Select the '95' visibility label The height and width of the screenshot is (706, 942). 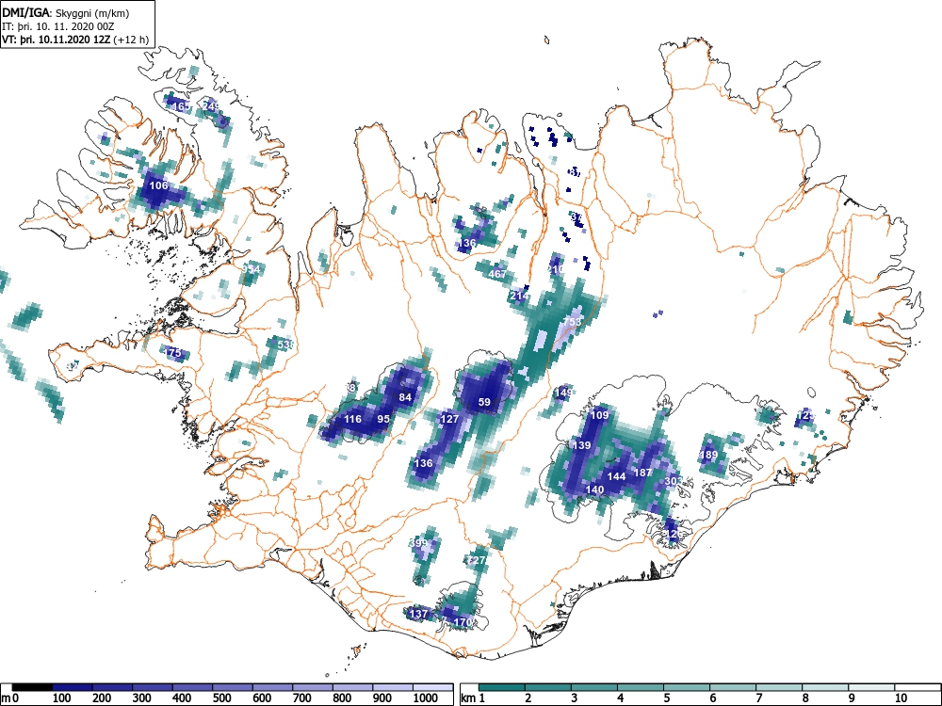click(383, 419)
